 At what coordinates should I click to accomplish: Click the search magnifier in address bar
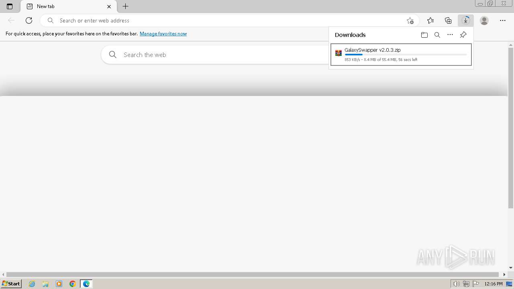click(51, 20)
